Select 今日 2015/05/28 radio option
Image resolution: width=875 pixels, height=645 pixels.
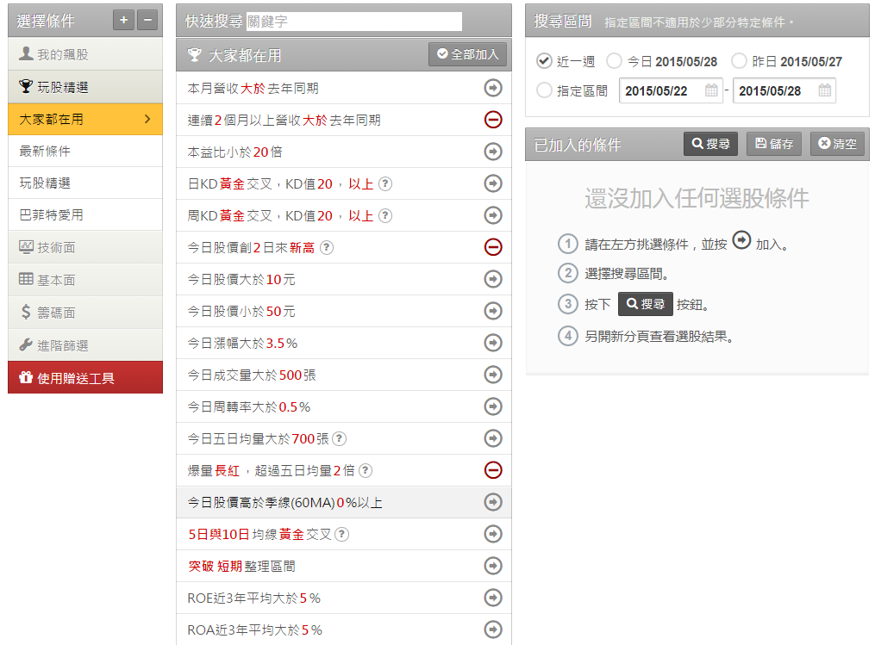coord(614,61)
